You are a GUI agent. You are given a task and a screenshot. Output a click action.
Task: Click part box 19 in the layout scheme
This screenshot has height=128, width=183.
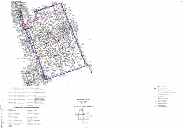88,115
